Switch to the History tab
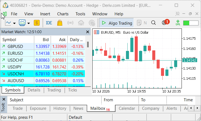This screenshot has height=121, width=201. pos(60,108)
